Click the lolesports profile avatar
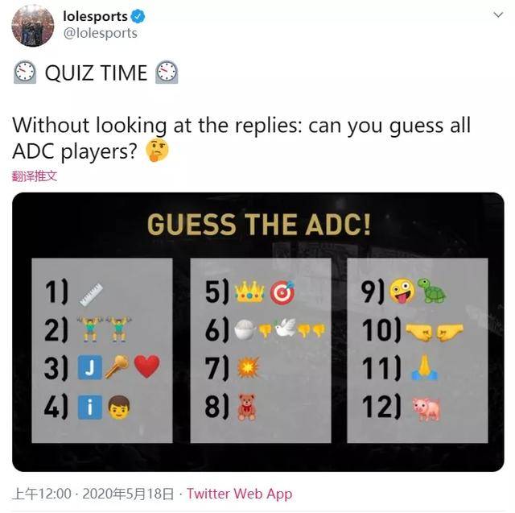This screenshot has height=513, width=515. (32, 25)
